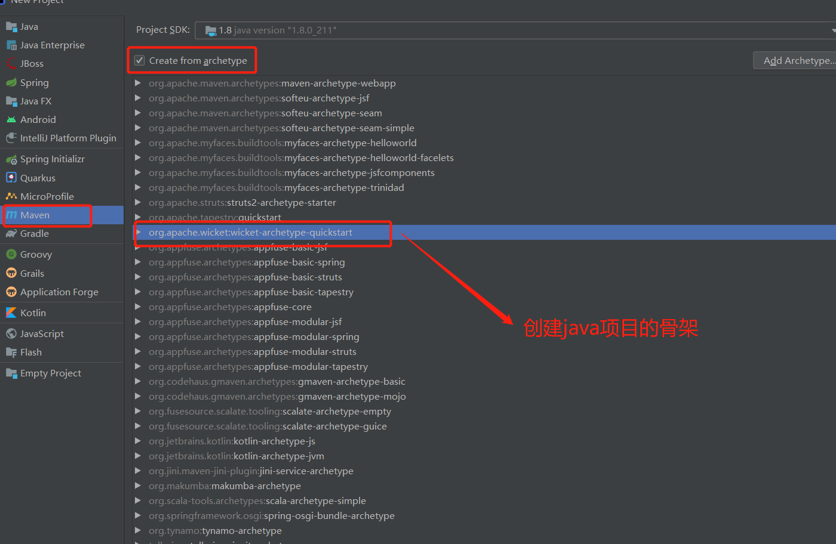This screenshot has height=544, width=836.
Task: Choose the Java FX folder icon
Action: [x=11, y=101]
